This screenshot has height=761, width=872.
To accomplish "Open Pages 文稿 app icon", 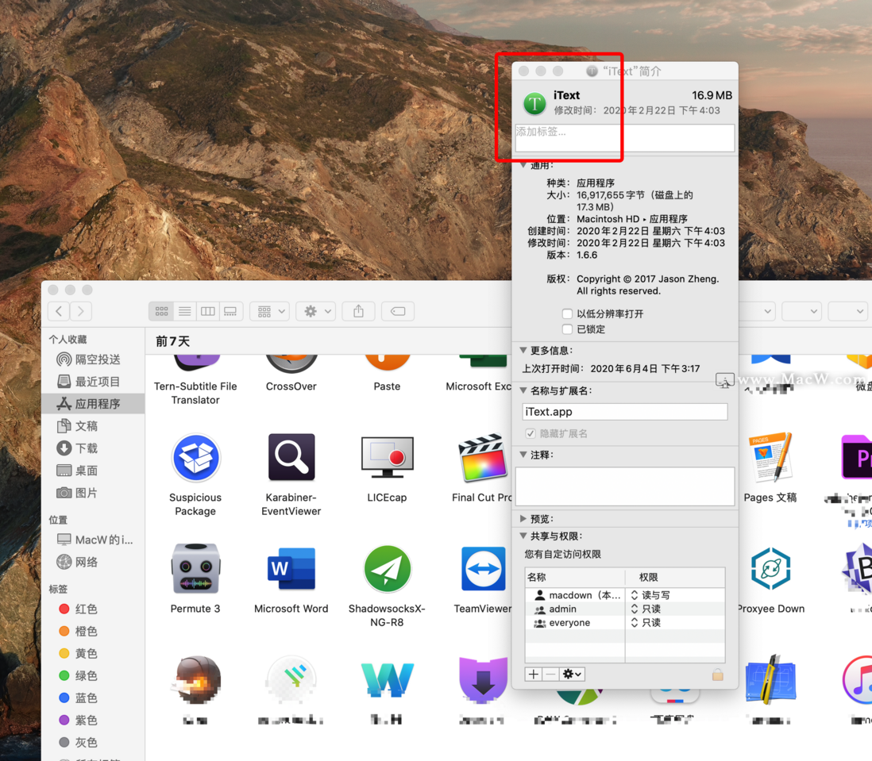I will click(x=771, y=458).
